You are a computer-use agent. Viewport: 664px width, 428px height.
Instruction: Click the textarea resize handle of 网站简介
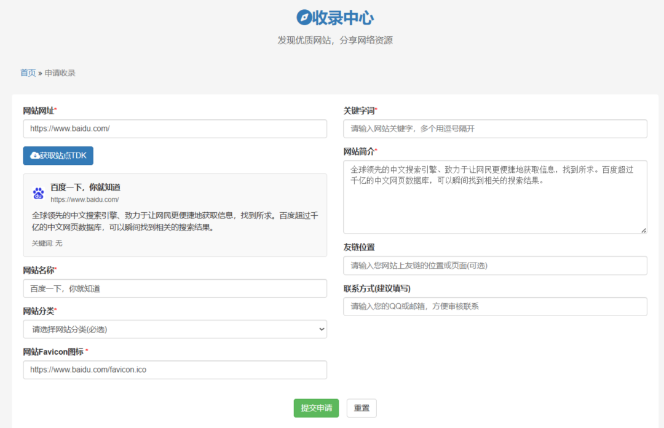tap(643, 230)
